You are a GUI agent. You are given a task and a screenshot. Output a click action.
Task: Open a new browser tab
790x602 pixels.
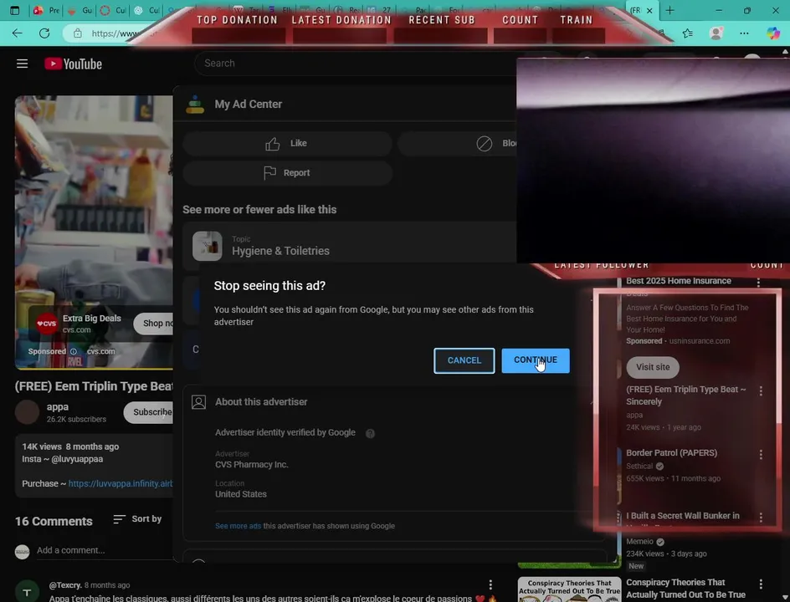click(669, 11)
